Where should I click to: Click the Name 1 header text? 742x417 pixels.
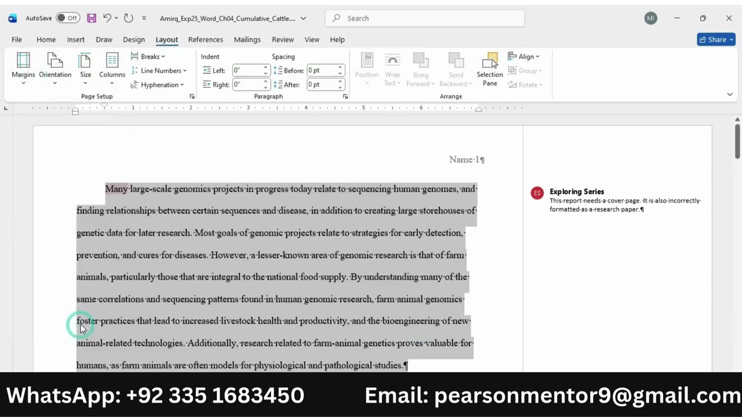coord(467,160)
